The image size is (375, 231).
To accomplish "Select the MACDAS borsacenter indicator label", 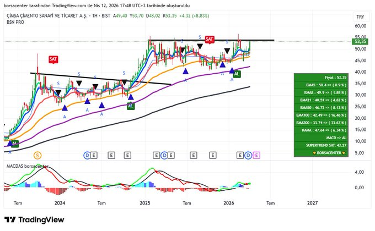I will pos(27,166).
